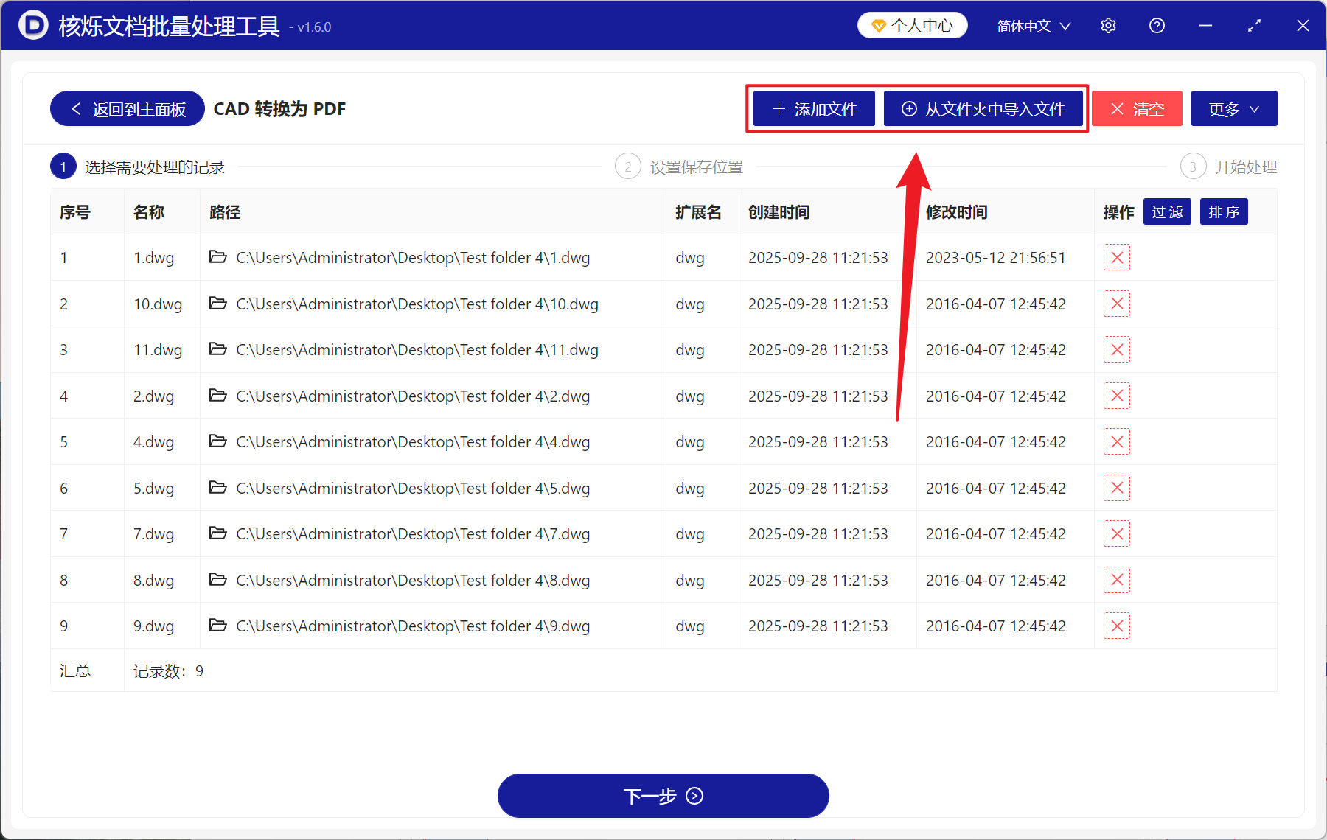Screen dimensions: 1327x840
Task: Open the 更多 dropdown menu
Action: [x=1233, y=108]
